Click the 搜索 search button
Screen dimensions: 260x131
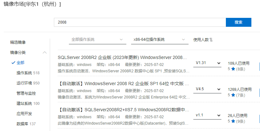click(x=238, y=22)
